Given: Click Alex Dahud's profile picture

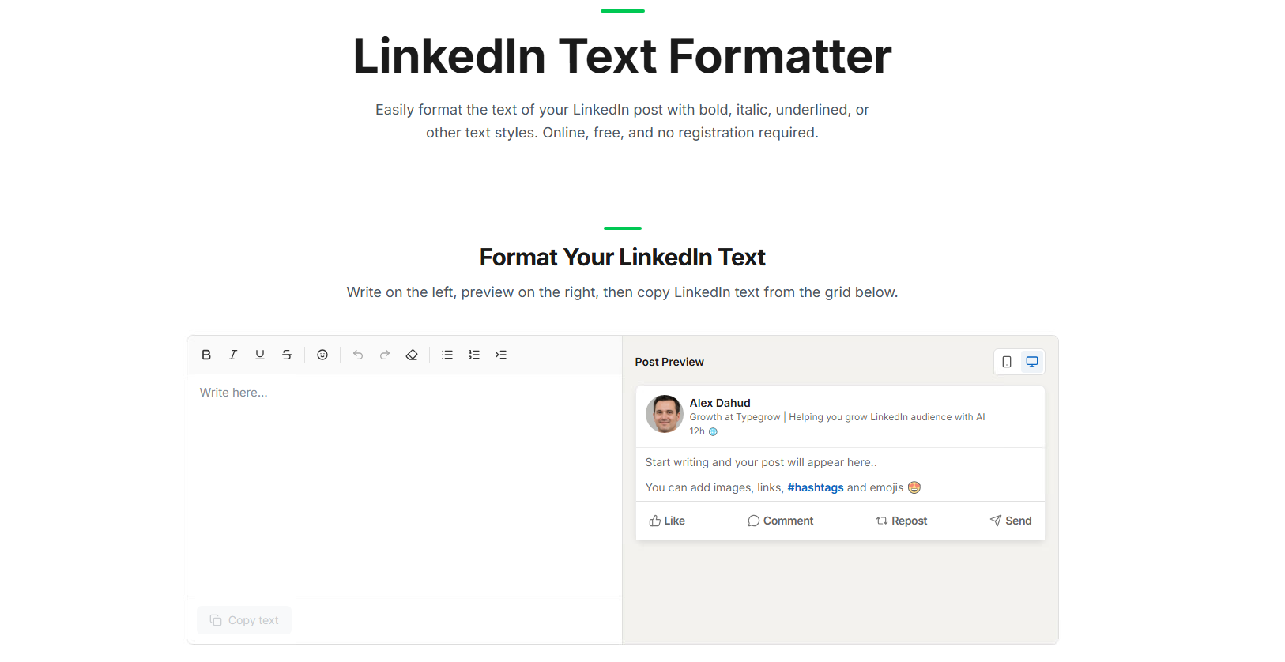Looking at the screenshot, I should (664, 414).
